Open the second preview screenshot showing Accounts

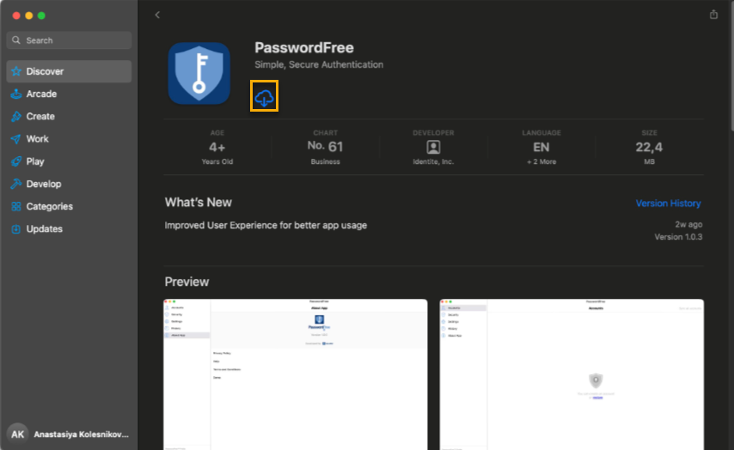pos(572,374)
